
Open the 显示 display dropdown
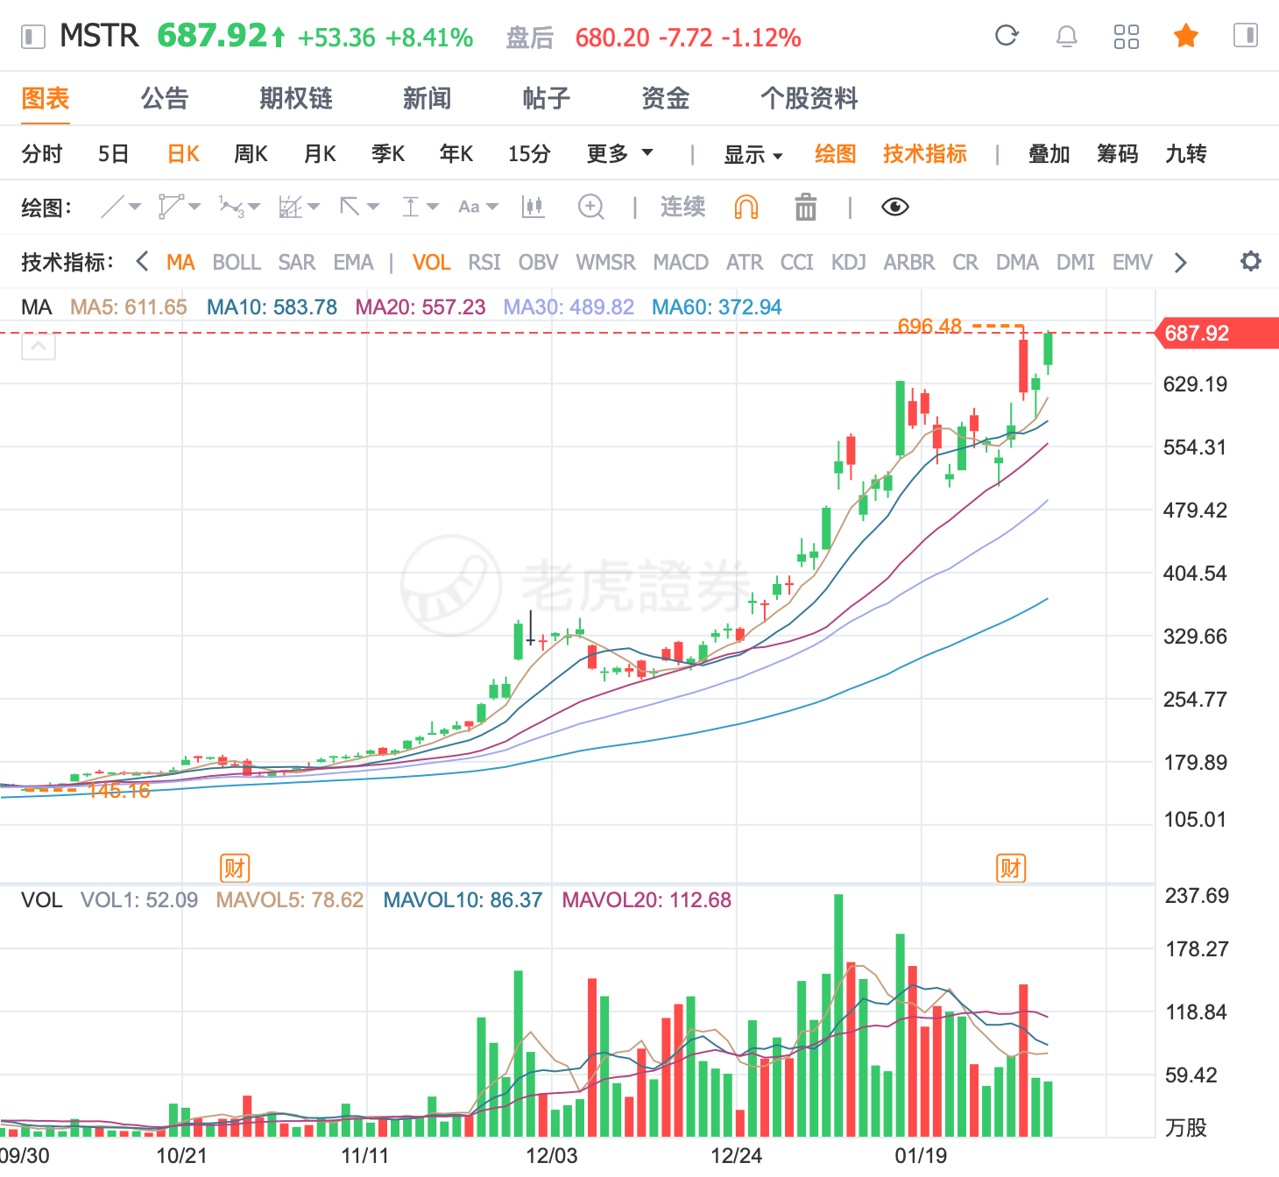[753, 154]
